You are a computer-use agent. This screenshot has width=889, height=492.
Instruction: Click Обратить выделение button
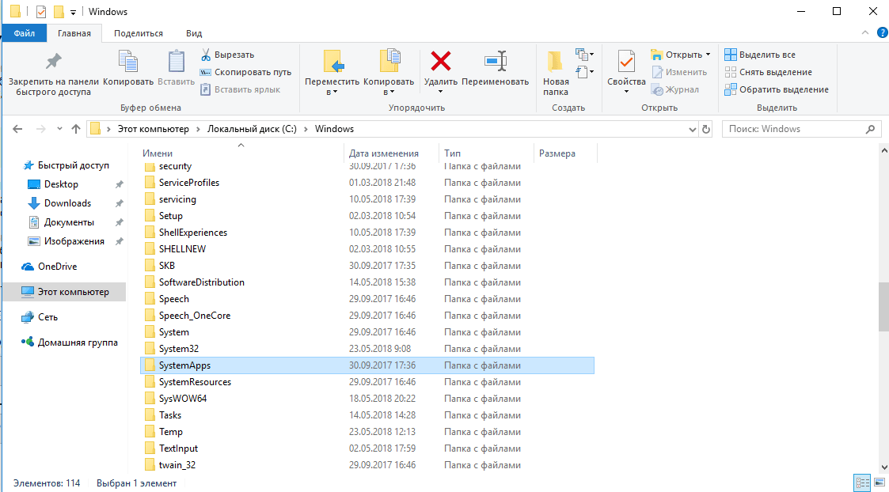(x=776, y=89)
